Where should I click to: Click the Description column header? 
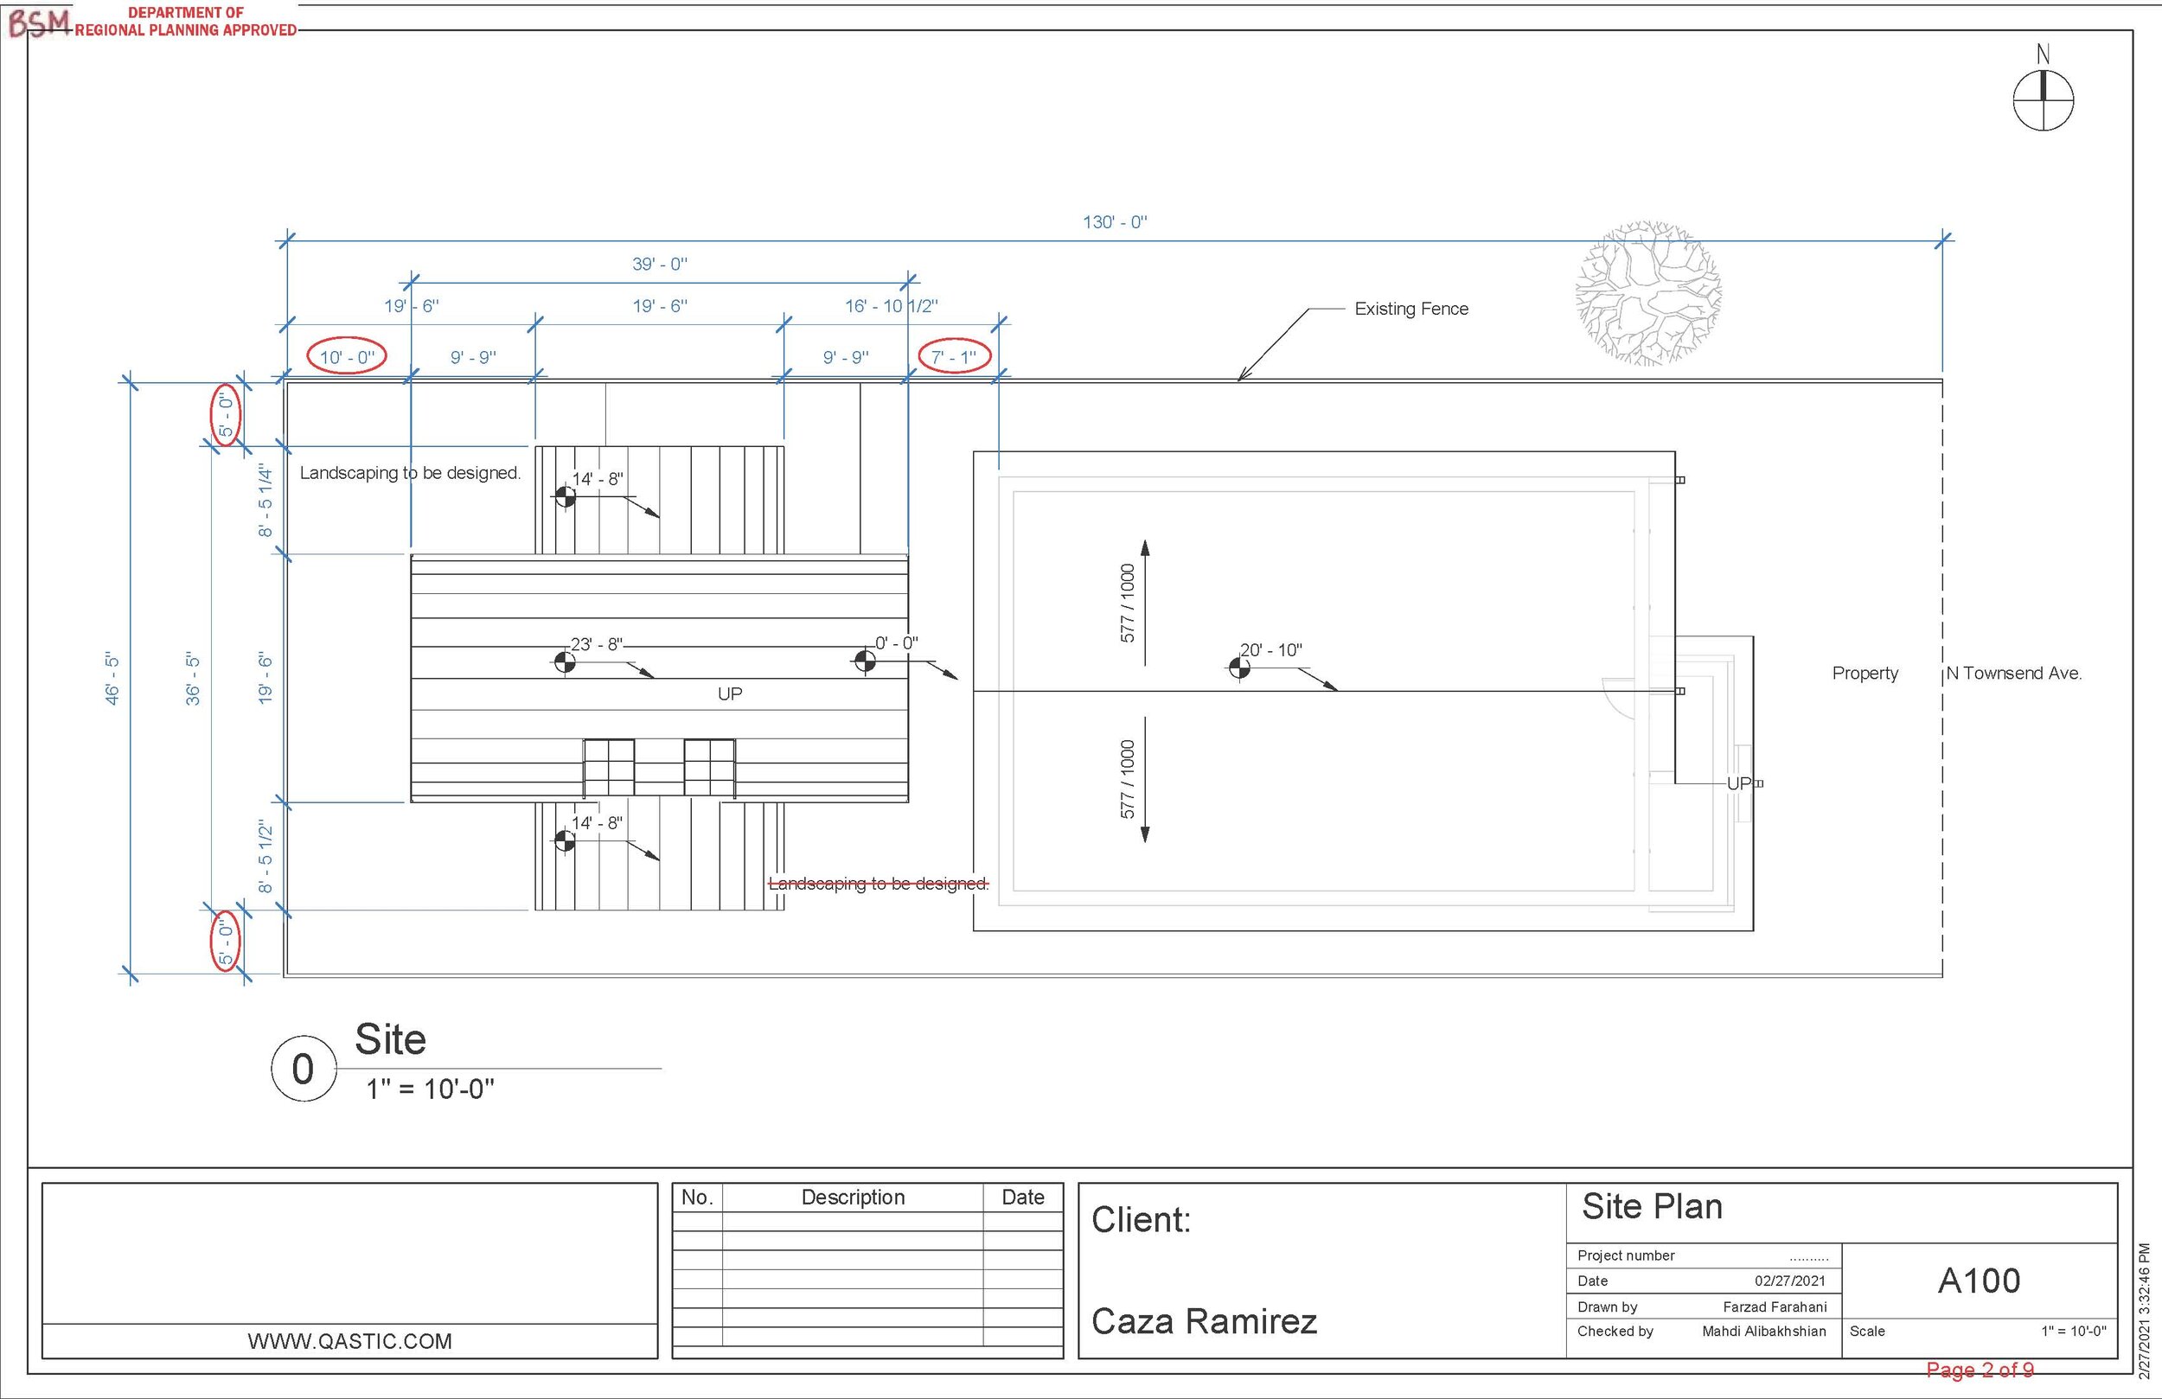click(x=853, y=1198)
